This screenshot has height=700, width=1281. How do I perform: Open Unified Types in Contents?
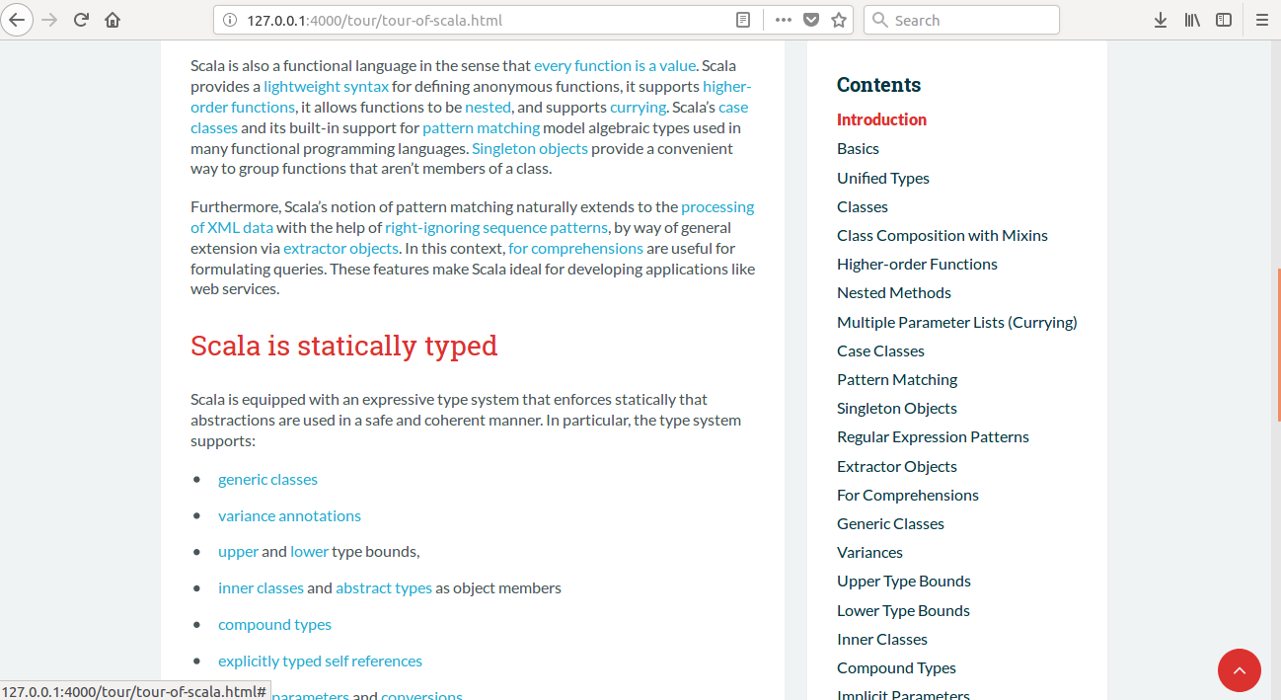[883, 178]
